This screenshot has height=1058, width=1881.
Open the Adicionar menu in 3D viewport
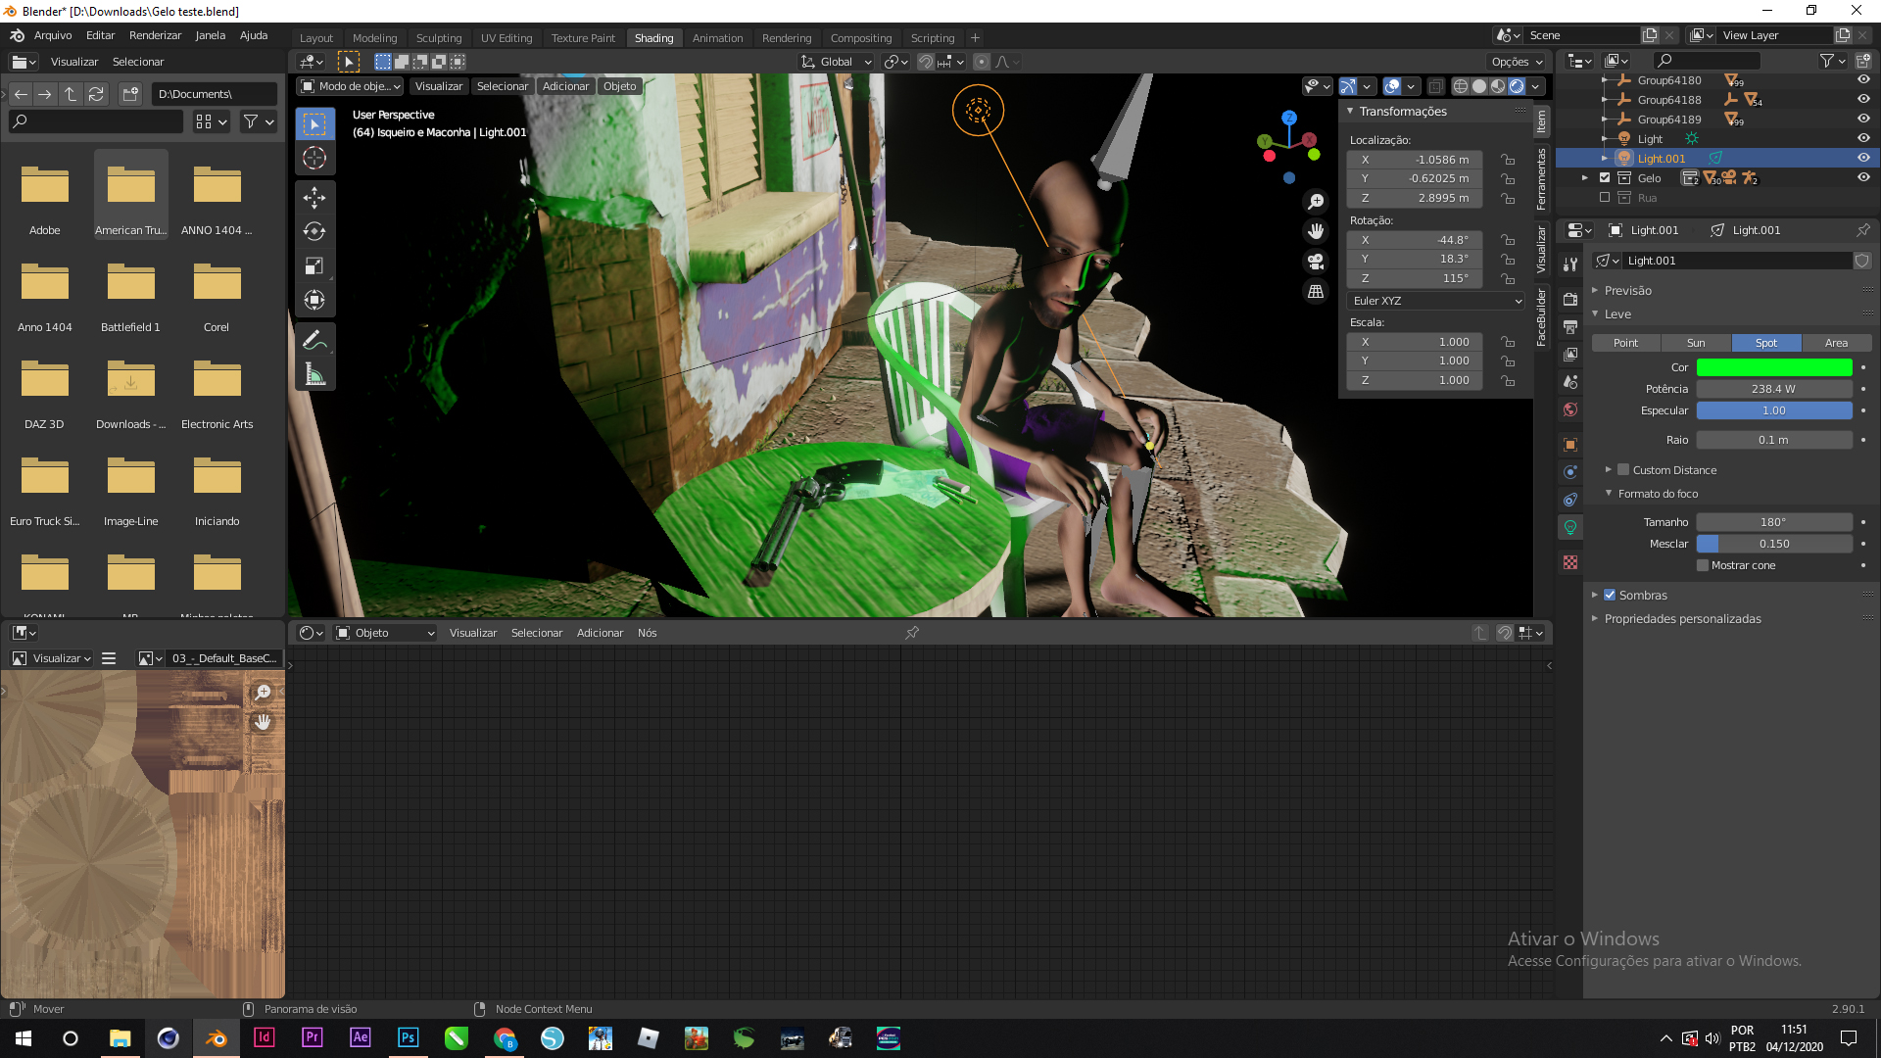click(565, 86)
